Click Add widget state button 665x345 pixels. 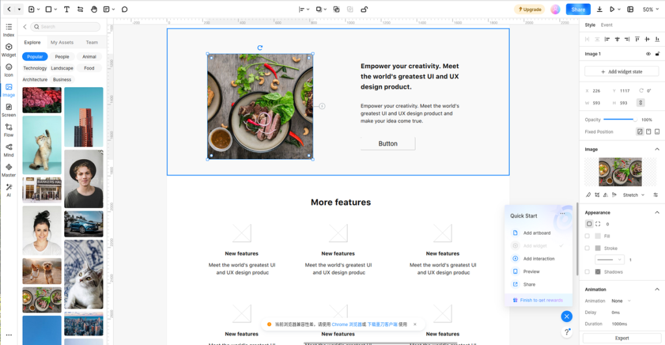pos(621,71)
